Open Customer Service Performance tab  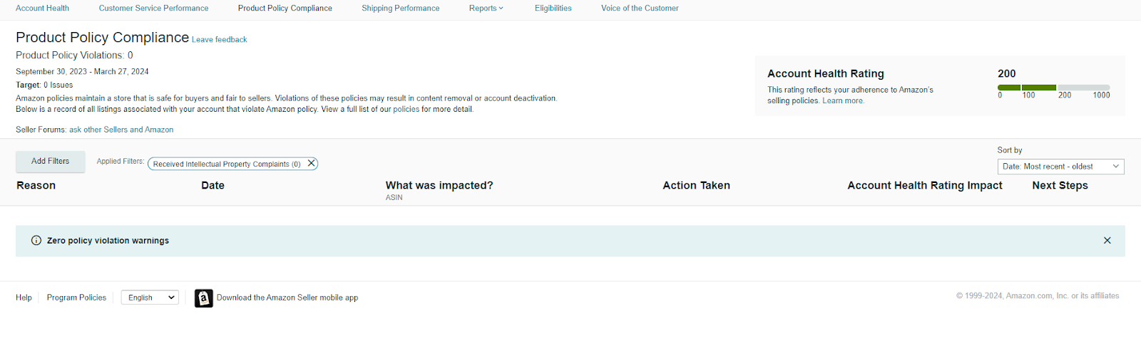153,9
